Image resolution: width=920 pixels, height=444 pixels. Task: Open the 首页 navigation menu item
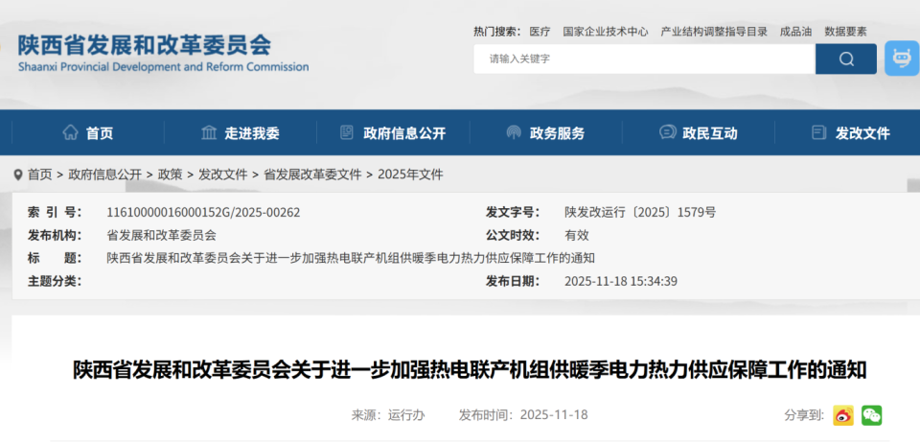[100, 133]
